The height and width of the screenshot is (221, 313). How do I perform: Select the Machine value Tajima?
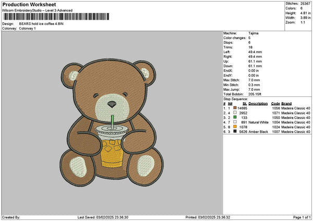click(x=252, y=33)
